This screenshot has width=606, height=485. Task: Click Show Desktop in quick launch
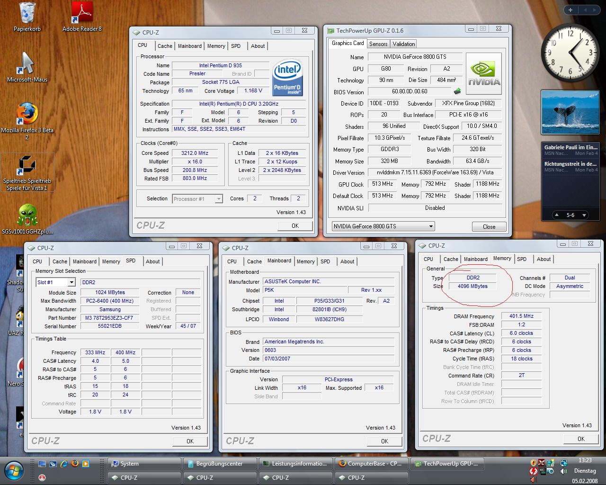coord(42,464)
